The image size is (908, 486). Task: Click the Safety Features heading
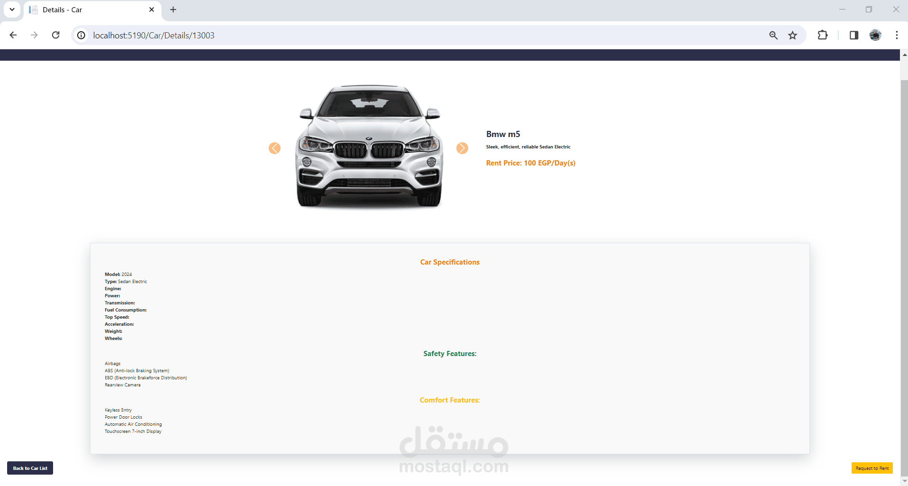pos(450,354)
